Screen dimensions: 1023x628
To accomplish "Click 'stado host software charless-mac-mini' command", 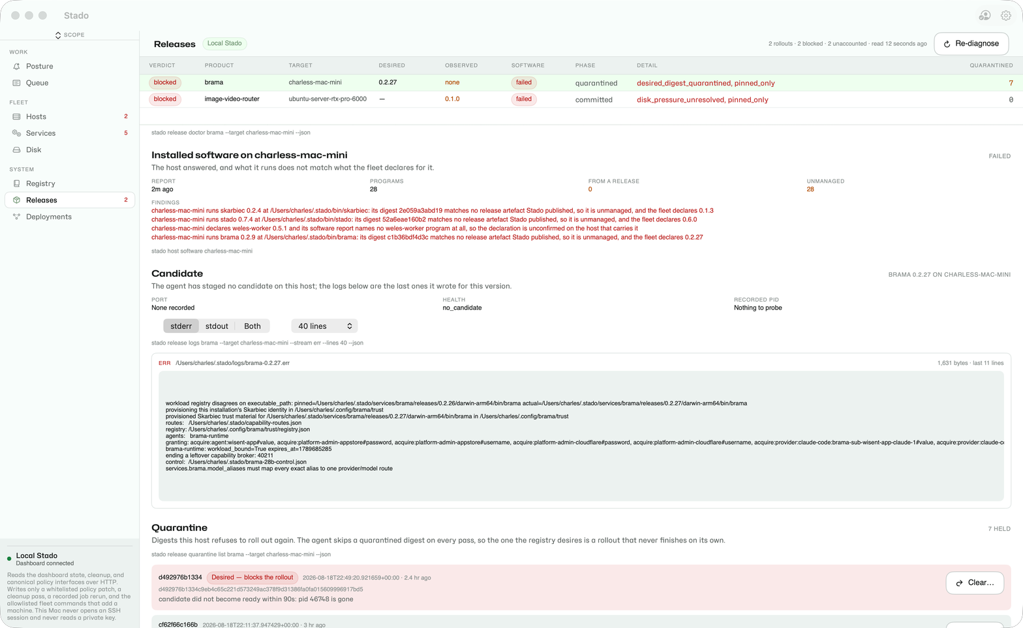I will 202,251.
